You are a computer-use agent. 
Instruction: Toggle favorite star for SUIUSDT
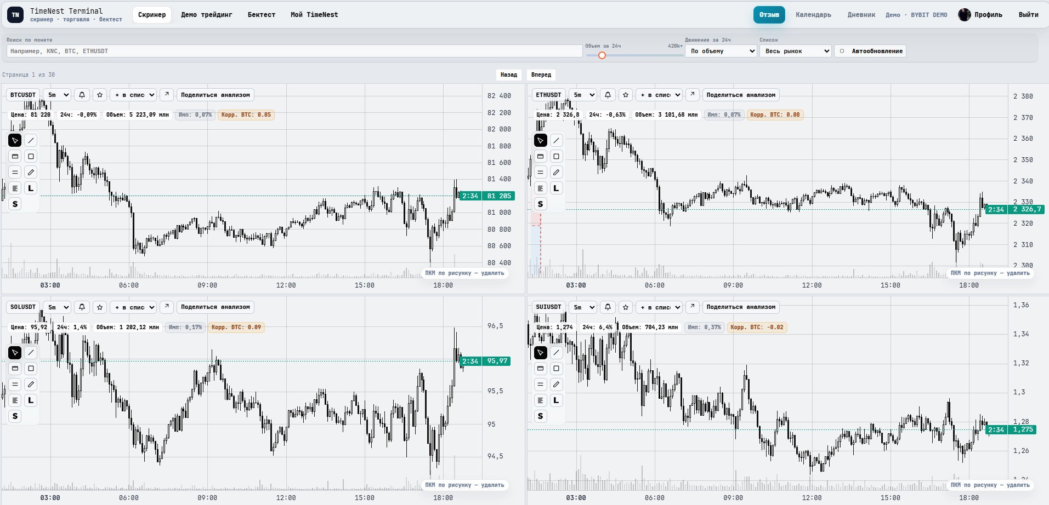click(626, 307)
